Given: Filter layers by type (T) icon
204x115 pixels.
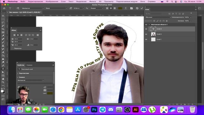Looking at the screenshot, I should (176, 13).
